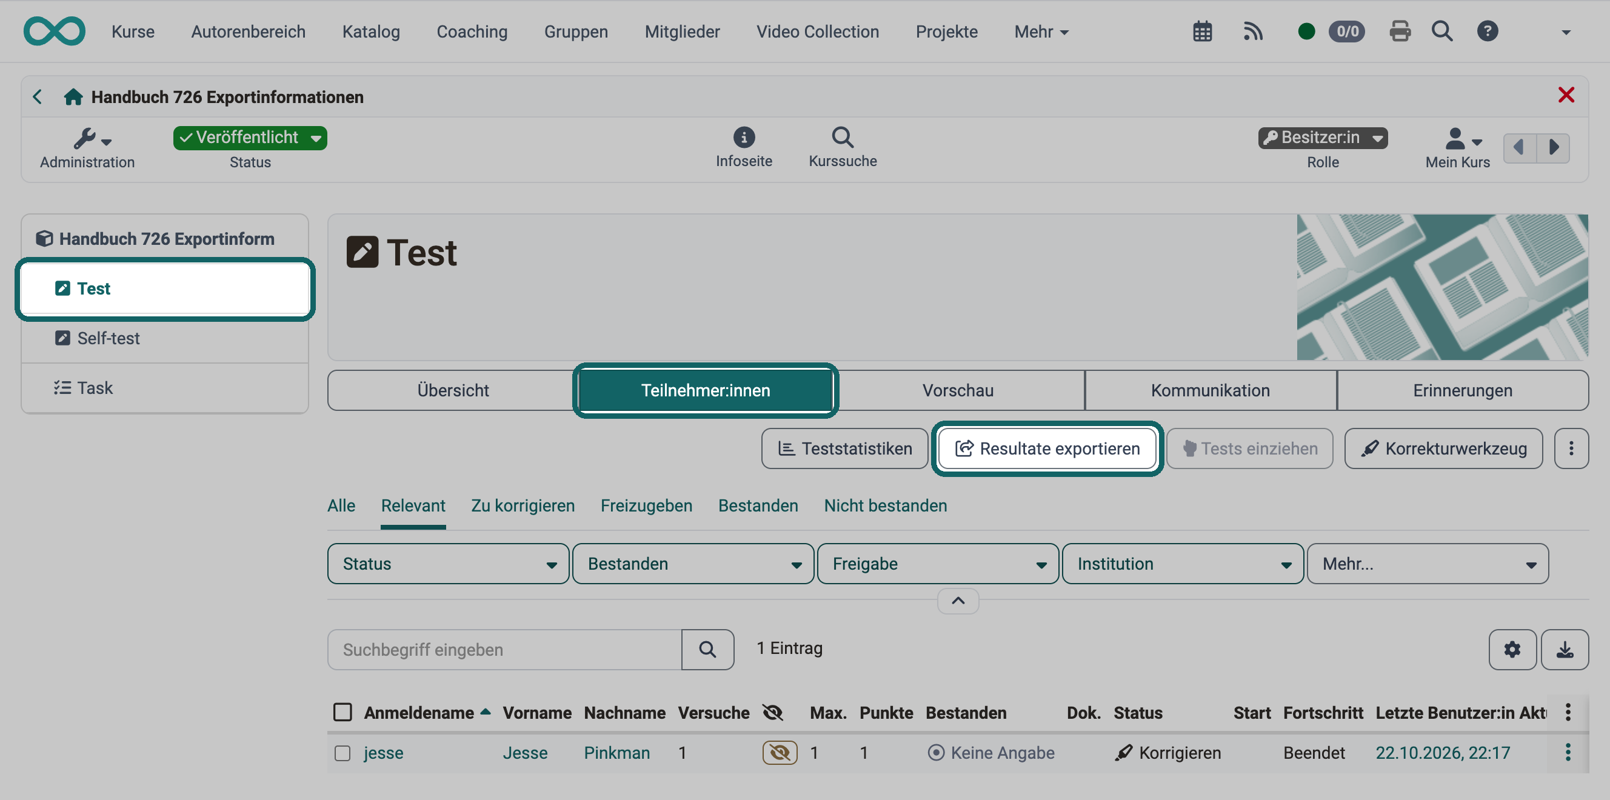Toggle select-all checkbox in table header
This screenshot has height=800, width=1610.
342,712
